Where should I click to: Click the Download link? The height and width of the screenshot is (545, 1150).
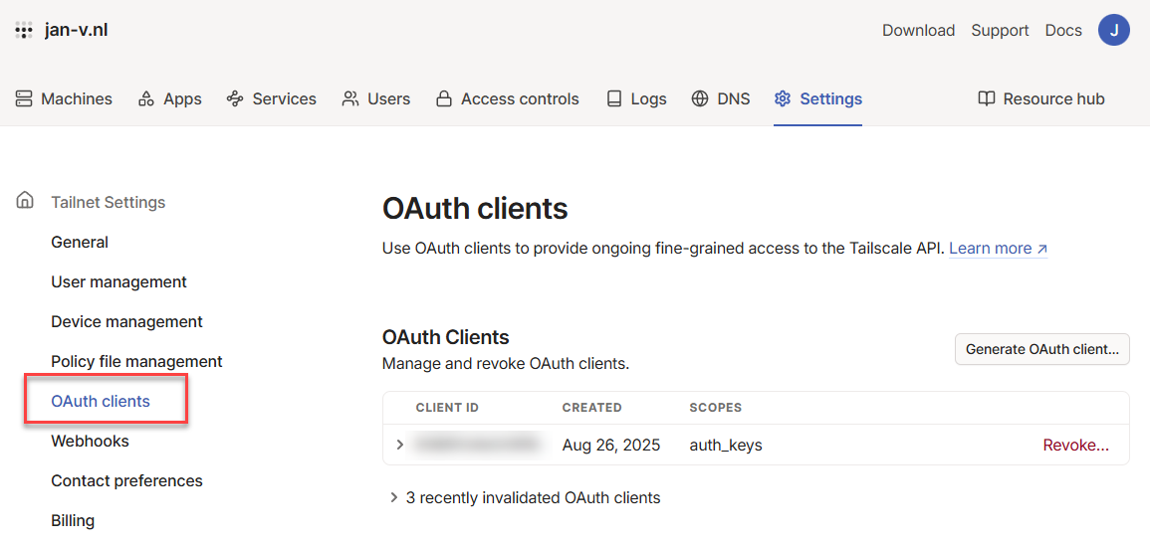tap(918, 31)
